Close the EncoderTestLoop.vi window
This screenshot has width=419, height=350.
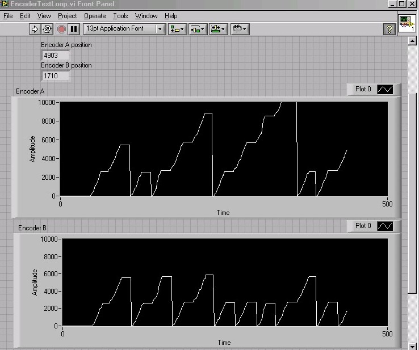(411, 4)
